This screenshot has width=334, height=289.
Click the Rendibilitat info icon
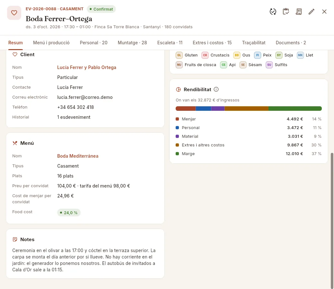click(x=216, y=90)
